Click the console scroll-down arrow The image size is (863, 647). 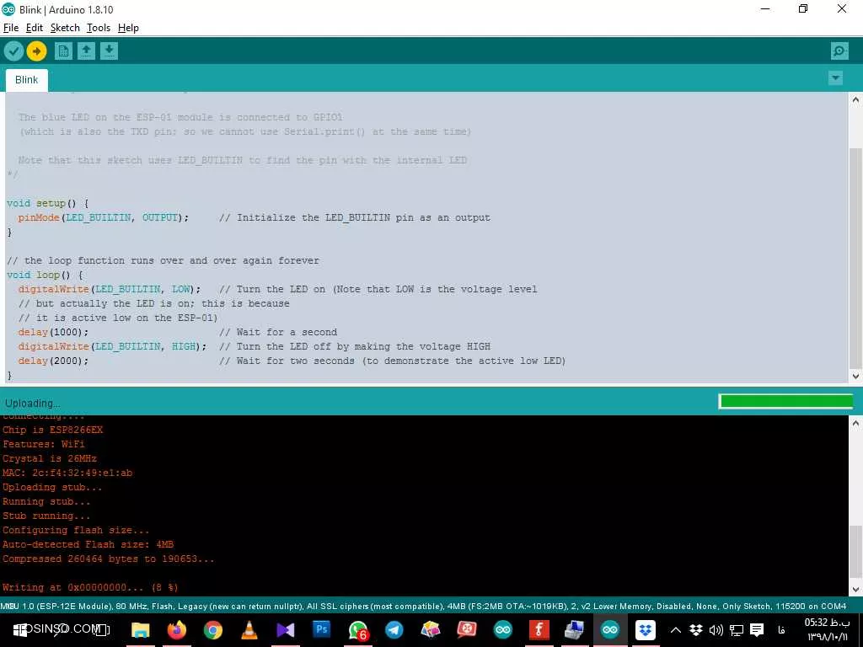coord(855,589)
